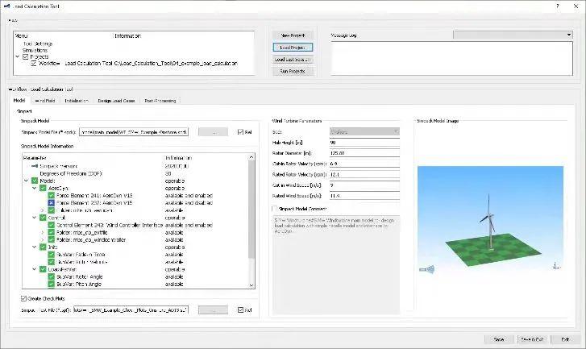The height and width of the screenshot is (349, 586).
Task: Click the blue X icon beside Force Element 237
Action: pos(52,203)
